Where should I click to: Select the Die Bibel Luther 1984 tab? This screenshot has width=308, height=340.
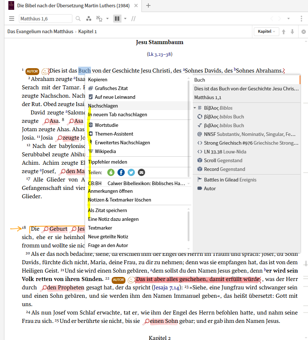(x=73, y=5)
